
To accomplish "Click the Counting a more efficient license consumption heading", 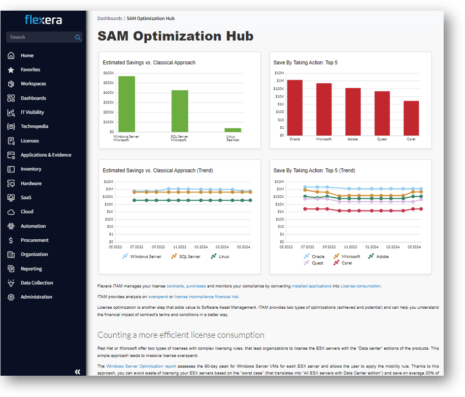I will click(181, 335).
